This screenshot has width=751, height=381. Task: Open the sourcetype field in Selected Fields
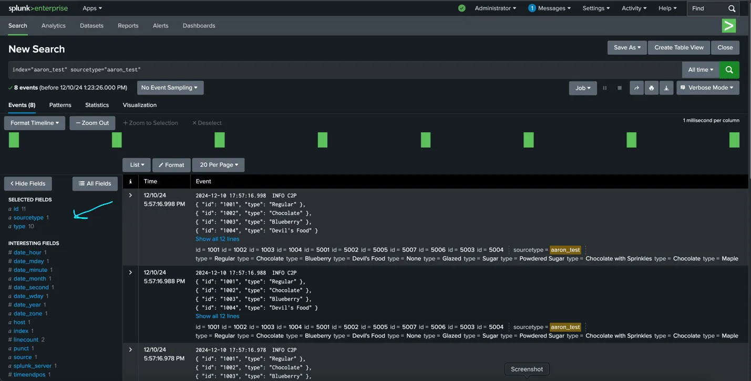pyautogui.click(x=28, y=218)
